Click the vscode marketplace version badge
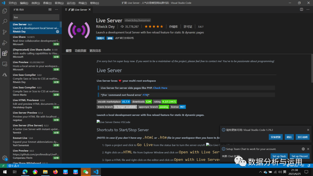 pos(114,102)
